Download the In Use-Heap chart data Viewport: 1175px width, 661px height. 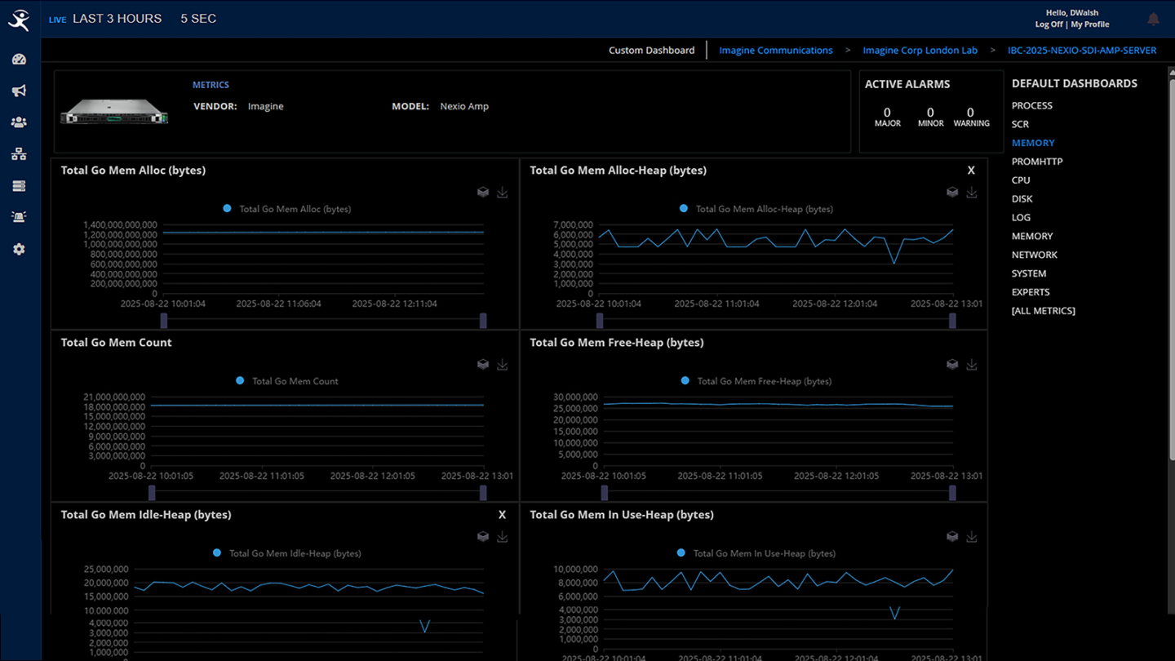[972, 537]
